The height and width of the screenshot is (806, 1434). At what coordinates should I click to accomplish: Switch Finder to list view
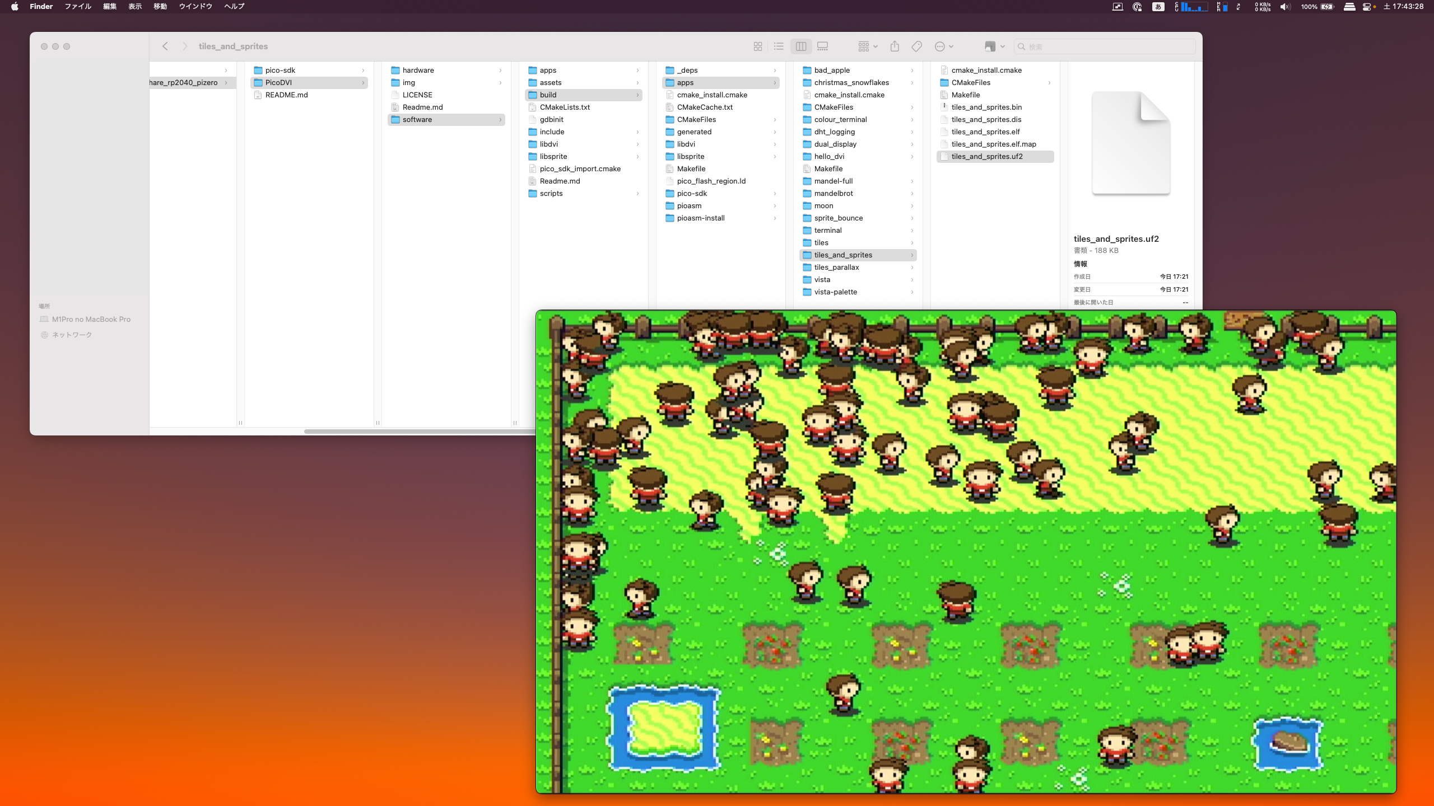tap(779, 46)
